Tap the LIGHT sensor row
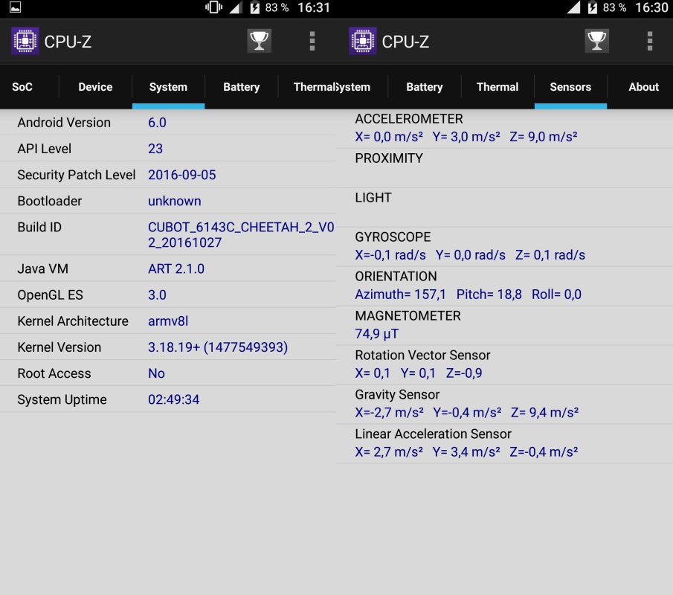 pos(504,208)
